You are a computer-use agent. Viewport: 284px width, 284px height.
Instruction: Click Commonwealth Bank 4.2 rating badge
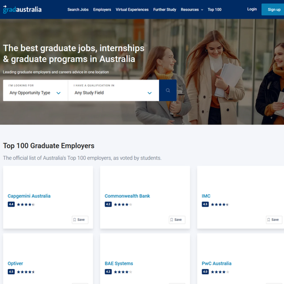(x=108, y=204)
